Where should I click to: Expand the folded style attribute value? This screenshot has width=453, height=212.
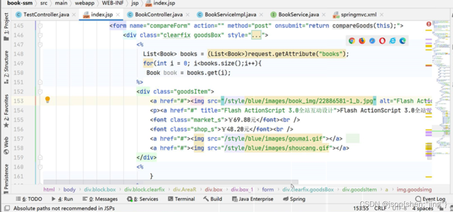(256, 35)
